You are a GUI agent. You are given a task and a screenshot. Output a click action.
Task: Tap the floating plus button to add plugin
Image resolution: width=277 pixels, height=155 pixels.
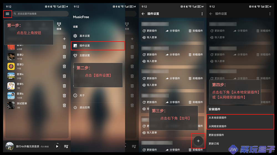coord(198,141)
